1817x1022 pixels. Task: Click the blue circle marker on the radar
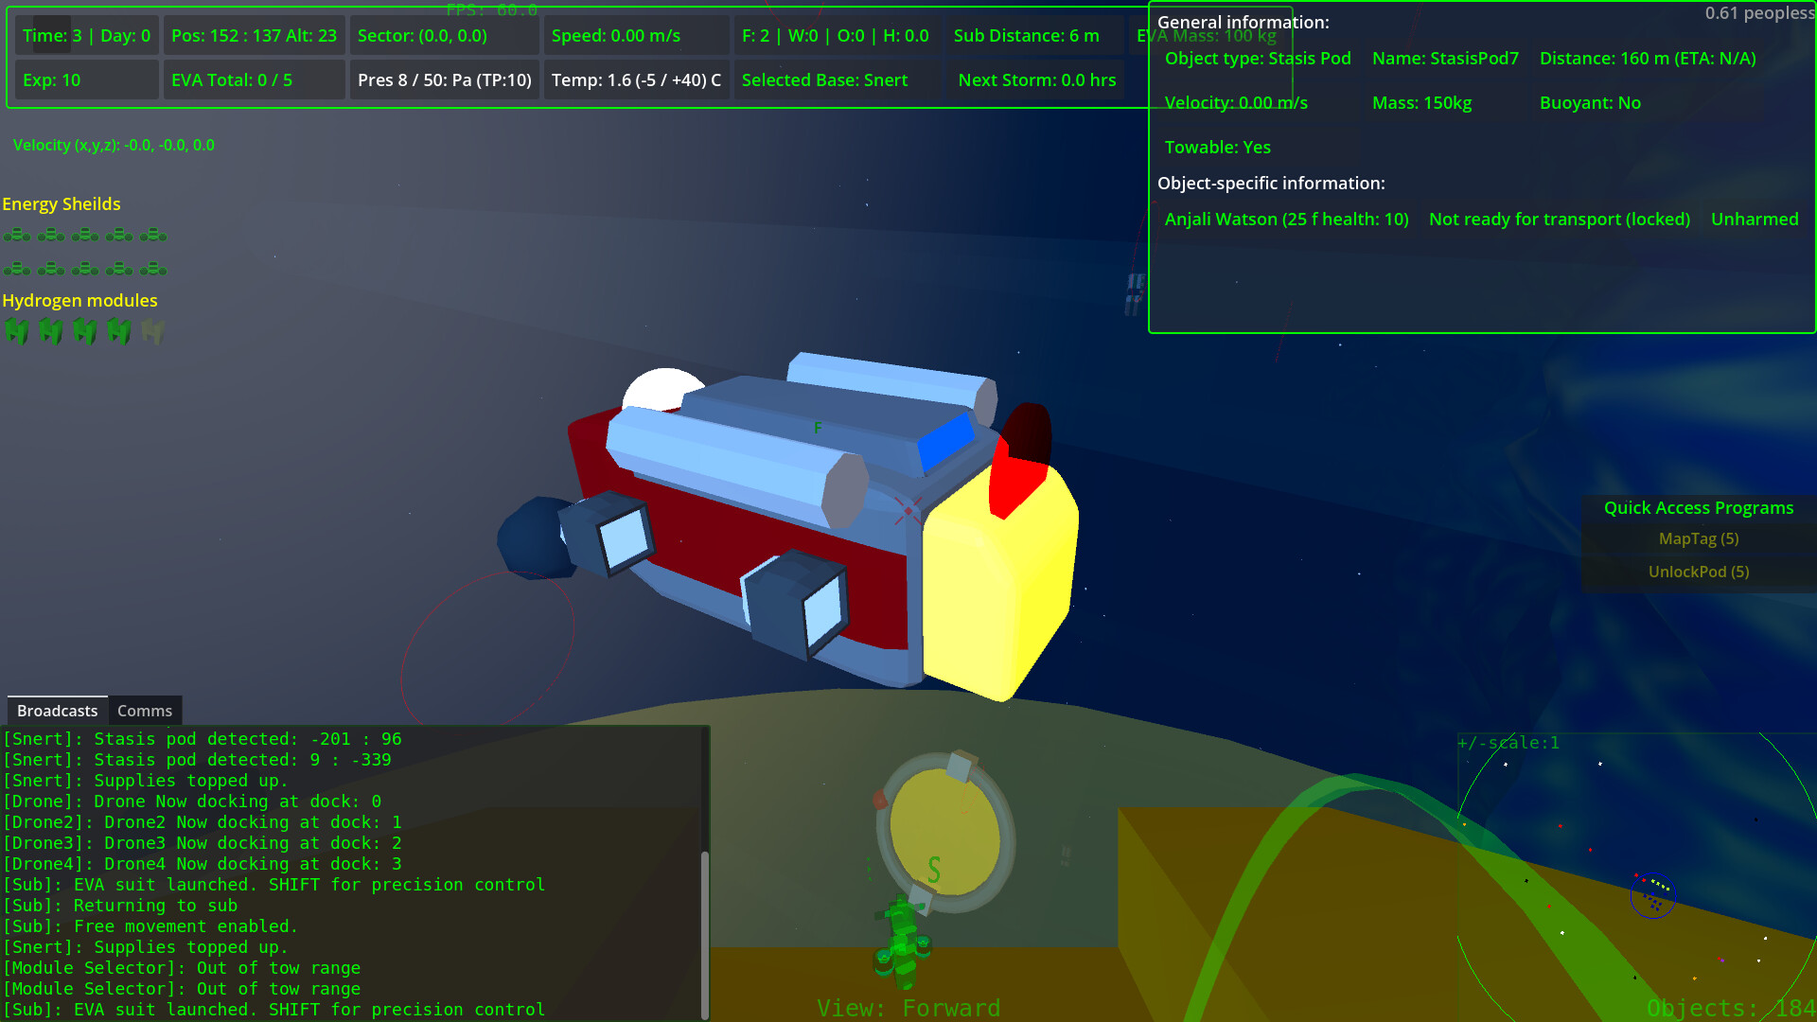pos(1653,895)
